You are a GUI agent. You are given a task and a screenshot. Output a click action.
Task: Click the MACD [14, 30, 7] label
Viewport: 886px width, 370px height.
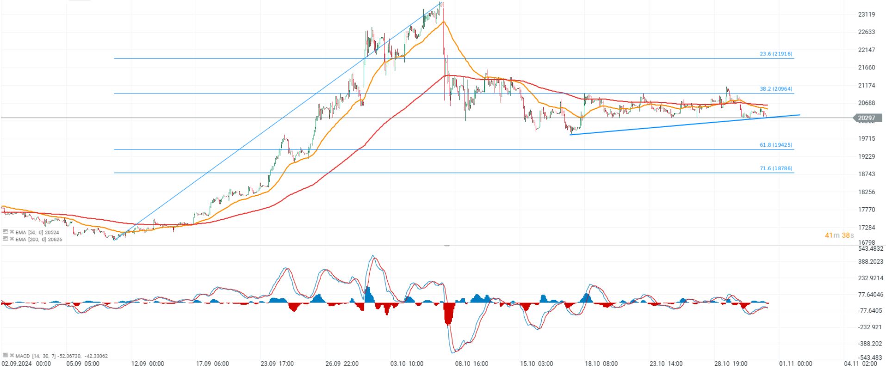36,356
